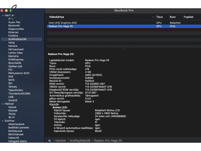
Task: Open Bluetooth in the sidebar
Action: click(14, 25)
